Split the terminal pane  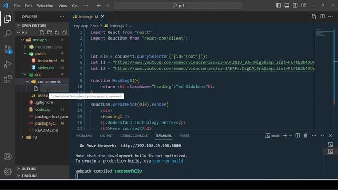point(298,135)
